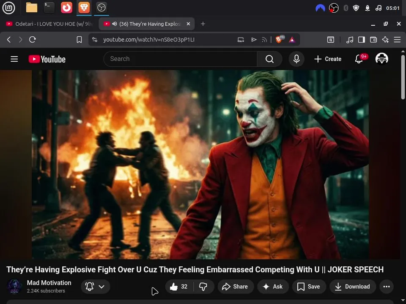Open the Linux Mint start menu

tap(8, 8)
